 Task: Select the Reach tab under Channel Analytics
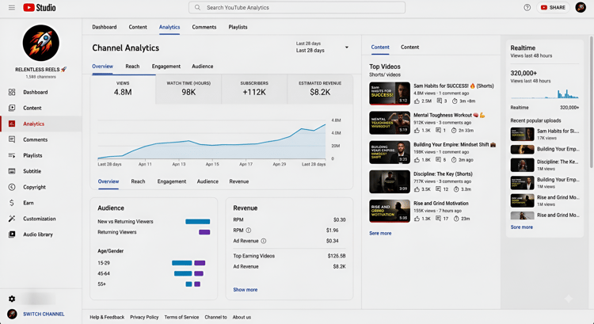[132, 67]
